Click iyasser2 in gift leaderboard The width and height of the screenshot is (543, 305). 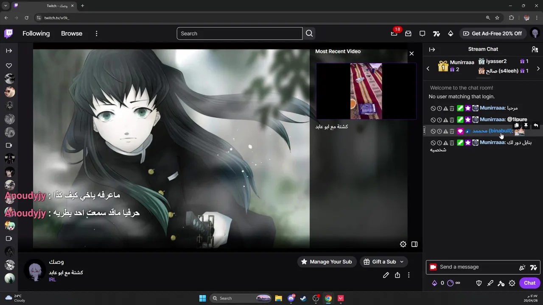click(496, 61)
